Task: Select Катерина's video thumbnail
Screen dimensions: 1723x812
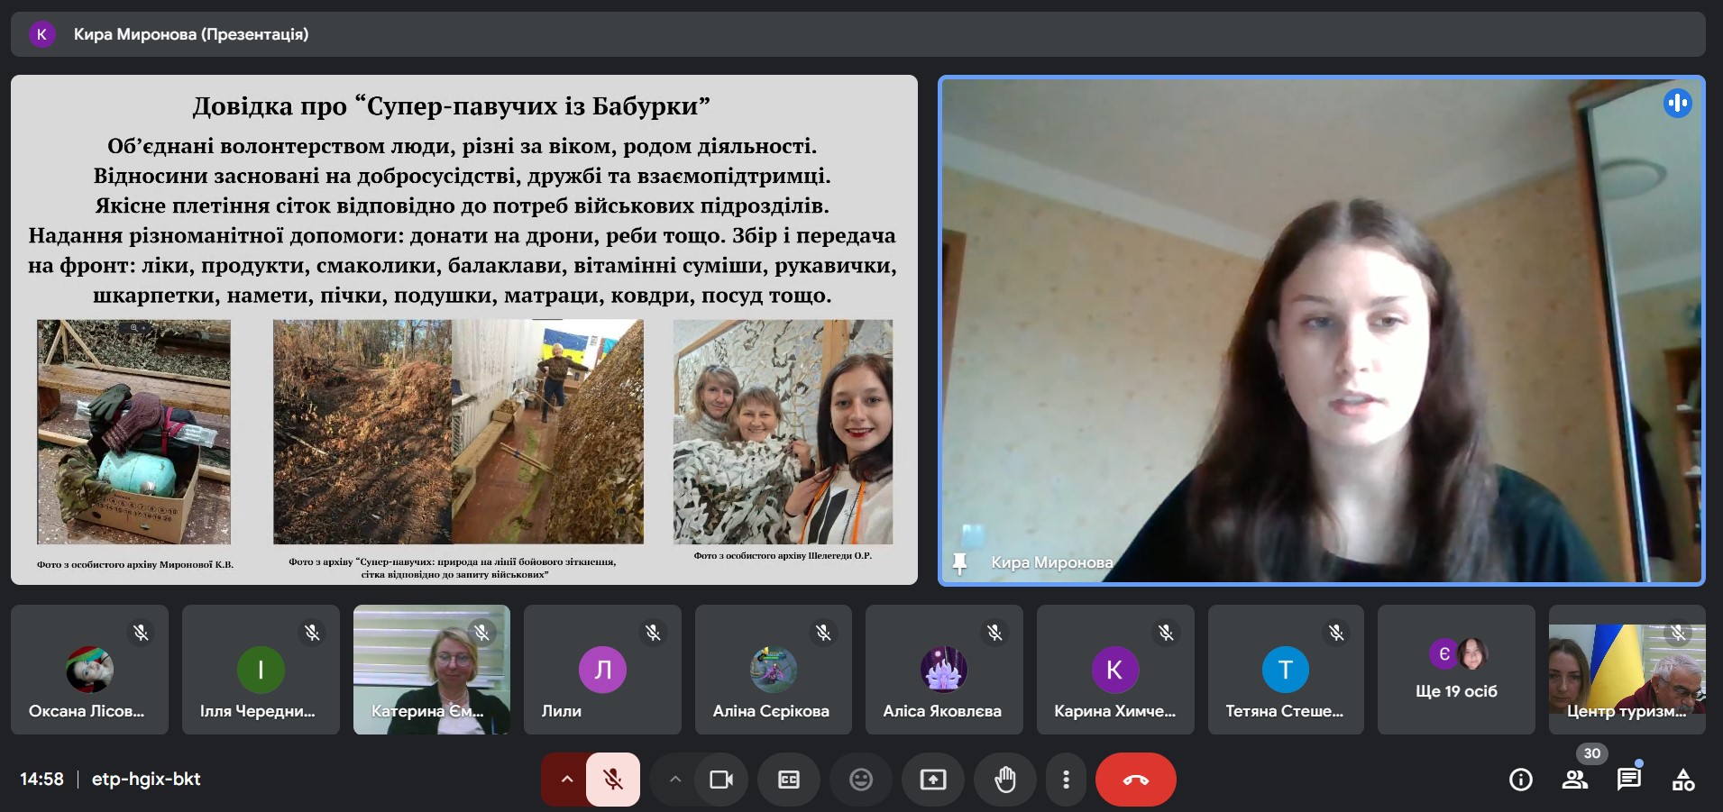Action: [x=431, y=670]
